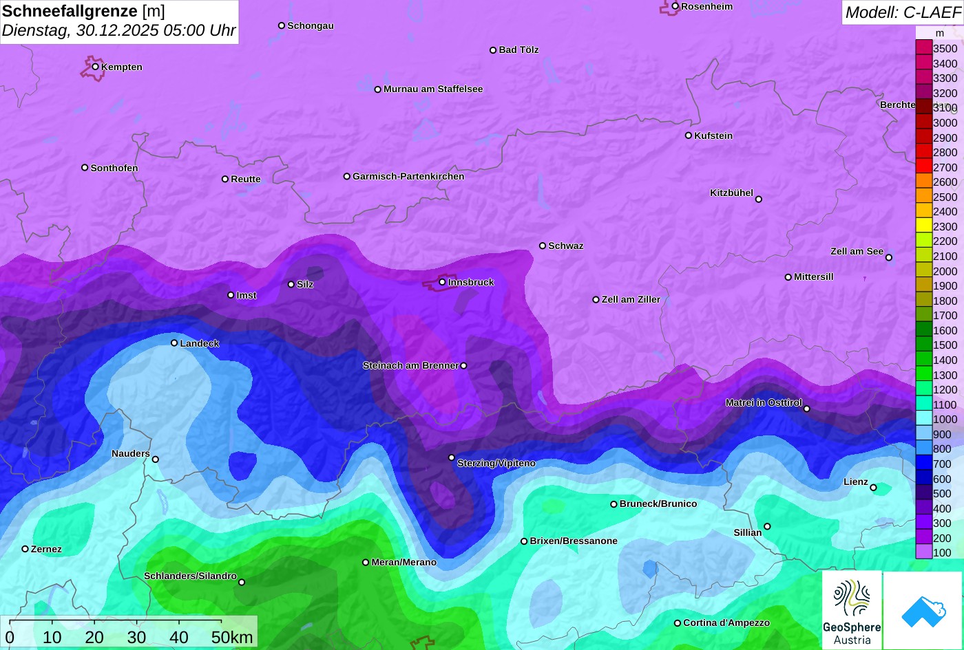Click the Silz location dot
Image resolution: width=964 pixels, height=650 pixels.
pos(291,284)
